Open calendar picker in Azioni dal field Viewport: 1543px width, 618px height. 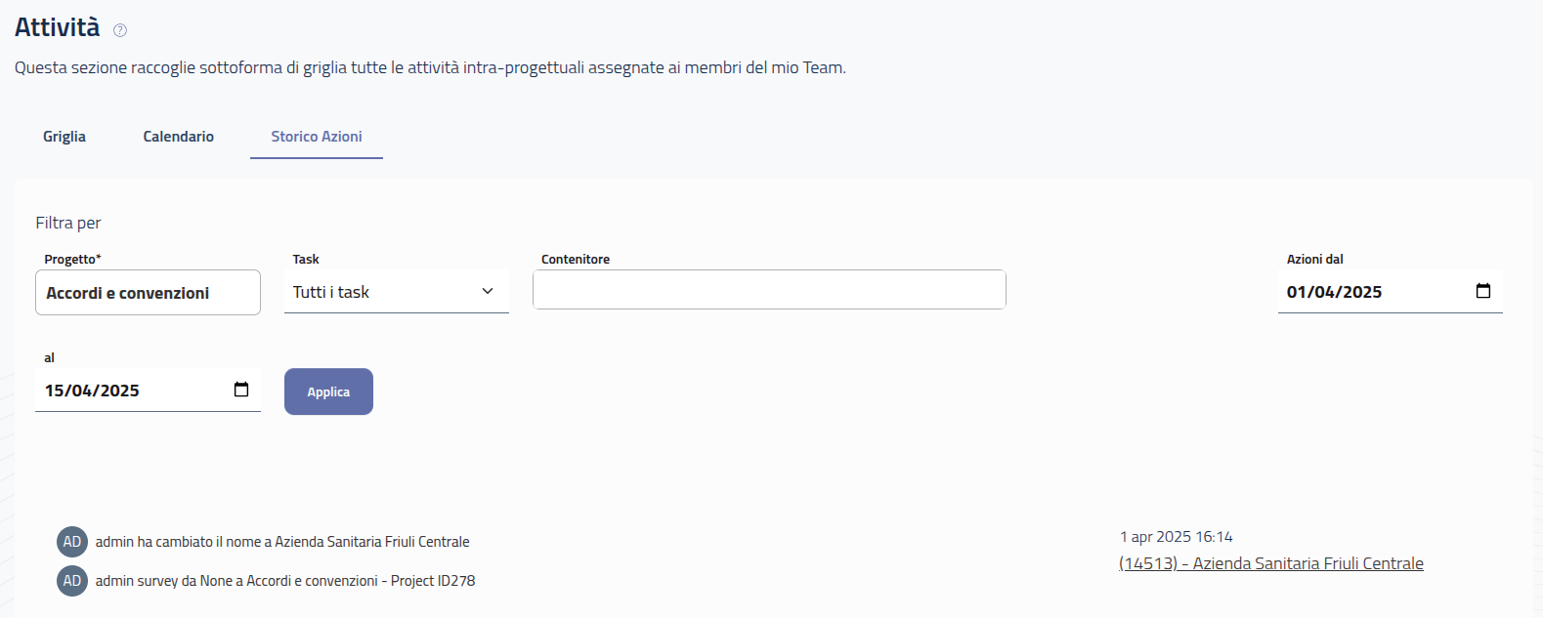[x=1482, y=291]
